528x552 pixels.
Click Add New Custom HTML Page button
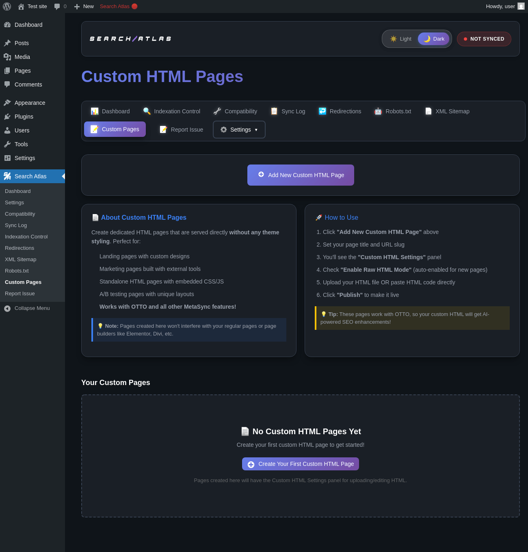[301, 175]
